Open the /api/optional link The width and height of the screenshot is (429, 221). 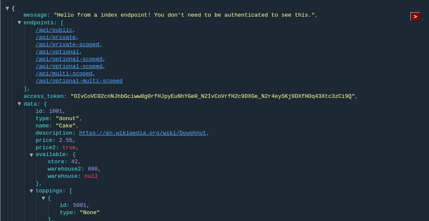[x=57, y=52]
